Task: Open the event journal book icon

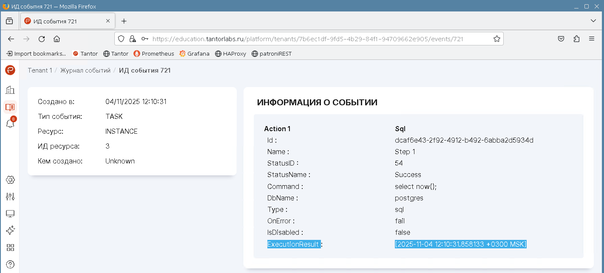Action: [10, 107]
